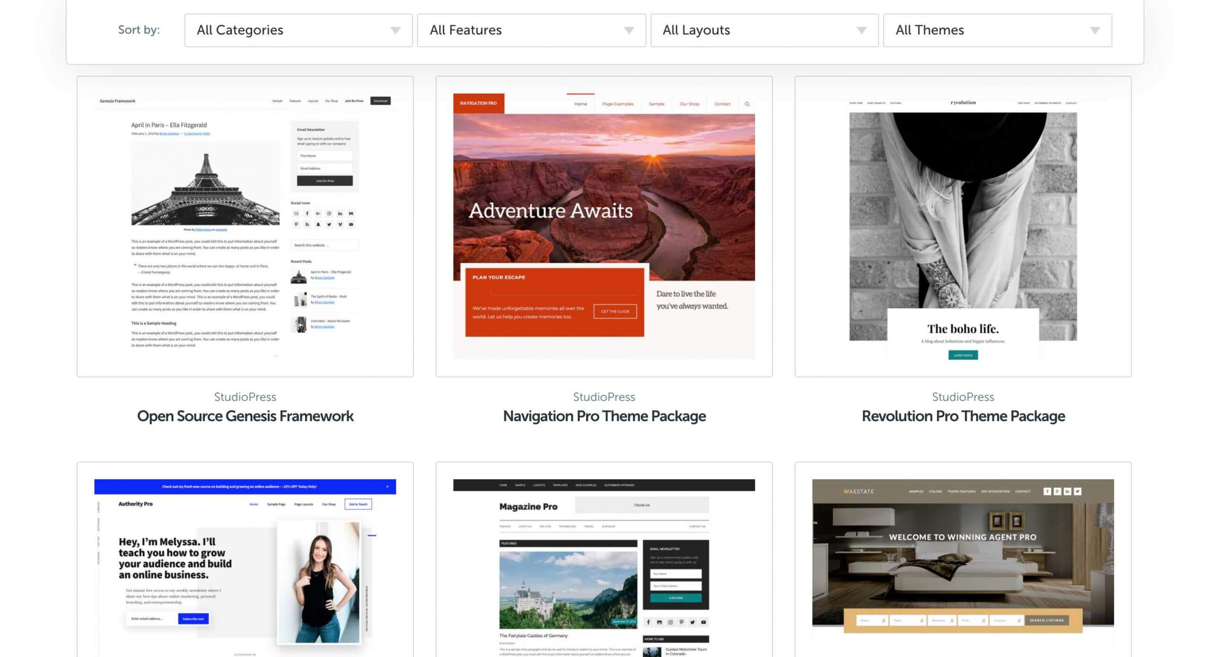
Task: Open the All Themes dropdown
Action: (x=998, y=30)
